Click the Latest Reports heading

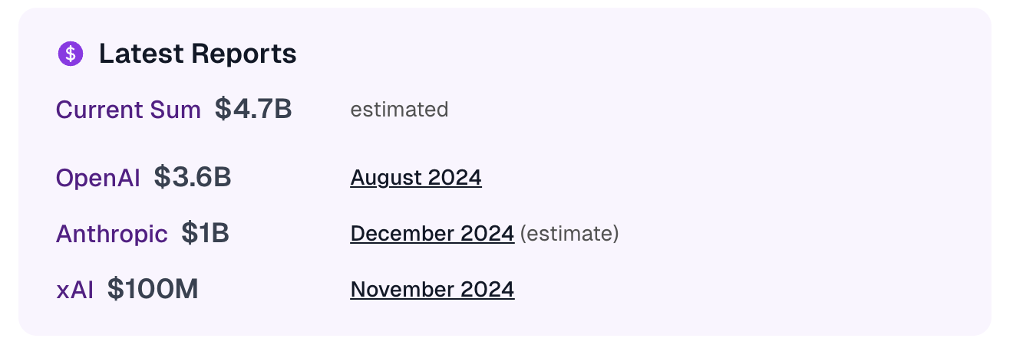coord(198,54)
